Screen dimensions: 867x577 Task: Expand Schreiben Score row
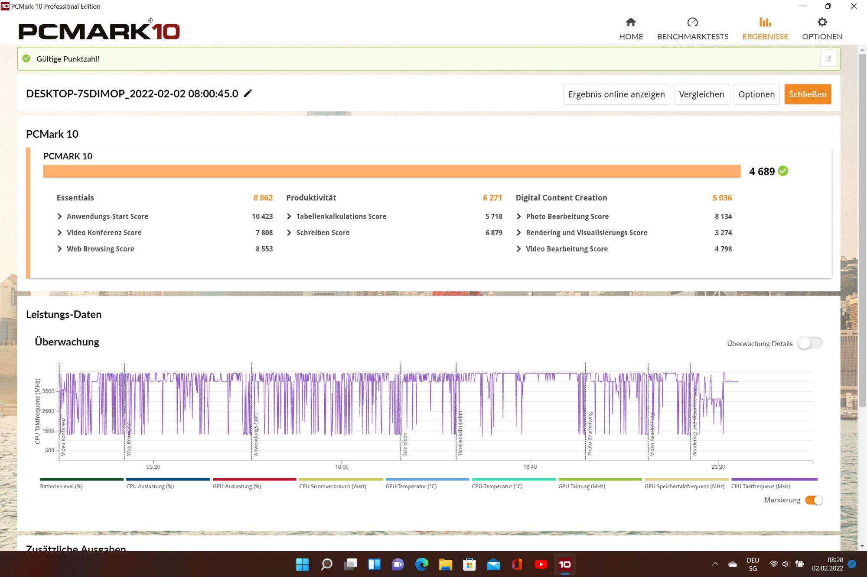click(x=394, y=232)
